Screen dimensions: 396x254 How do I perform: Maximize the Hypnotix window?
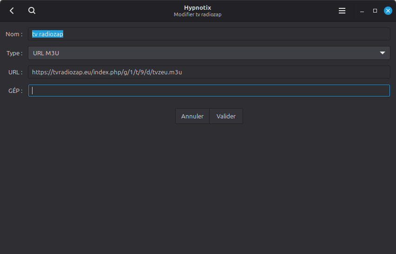coord(375,11)
